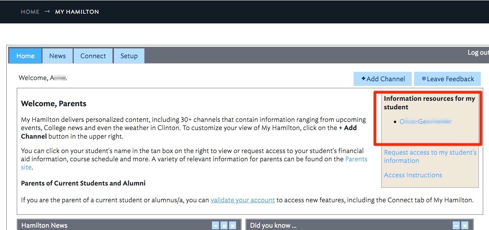Minimize the Did you know channel
This screenshot has width=489, height=230.
pyautogui.click(x=456, y=225)
